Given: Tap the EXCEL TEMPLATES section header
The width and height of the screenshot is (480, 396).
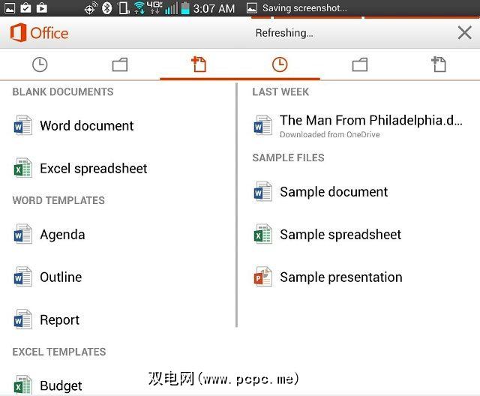Looking at the screenshot, I should (x=59, y=352).
